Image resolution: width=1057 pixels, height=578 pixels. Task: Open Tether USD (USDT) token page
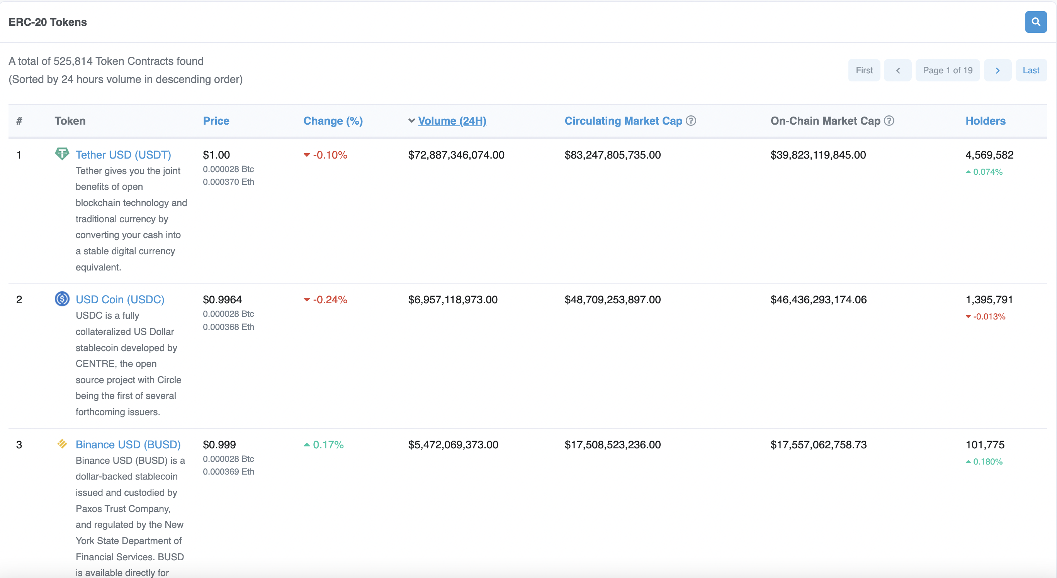(x=123, y=155)
